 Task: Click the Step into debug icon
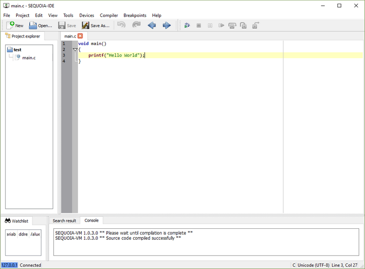(243, 26)
